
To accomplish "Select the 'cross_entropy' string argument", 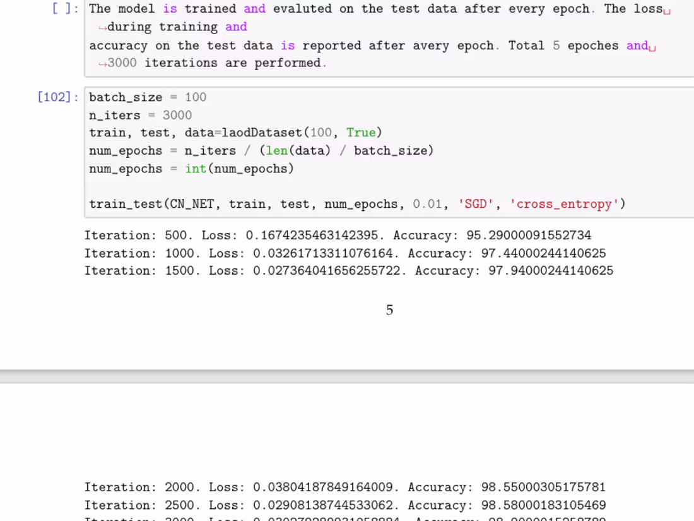I will tap(562, 204).
